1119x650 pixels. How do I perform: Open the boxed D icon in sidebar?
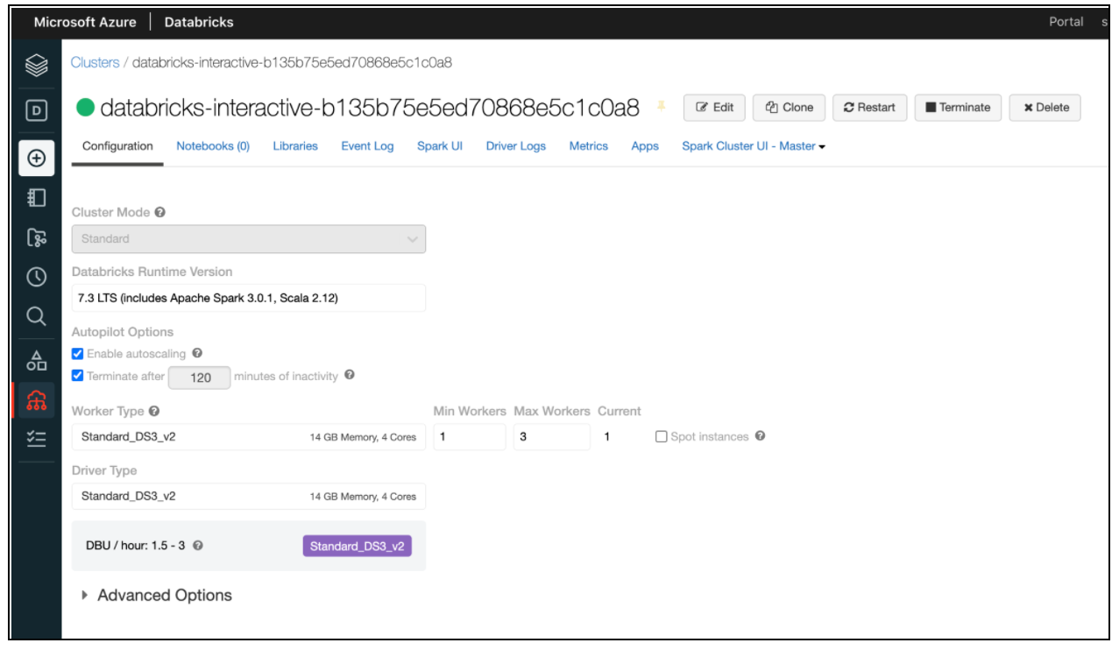pyautogui.click(x=36, y=110)
